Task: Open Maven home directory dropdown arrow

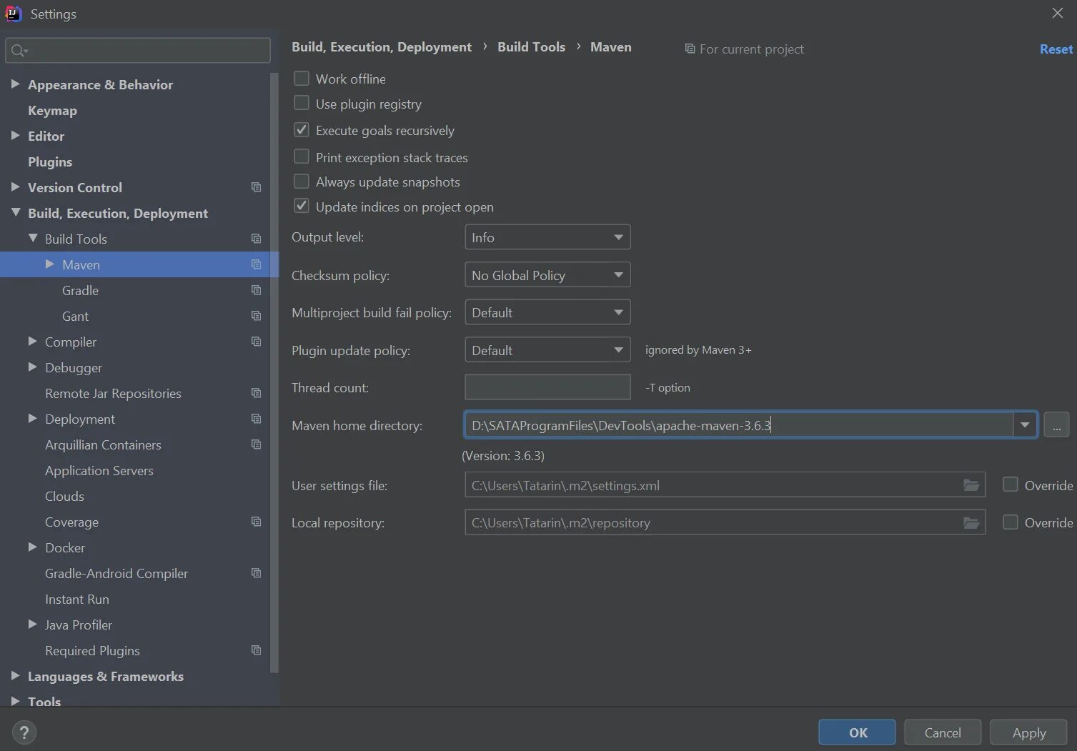Action: pos(1025,425)
